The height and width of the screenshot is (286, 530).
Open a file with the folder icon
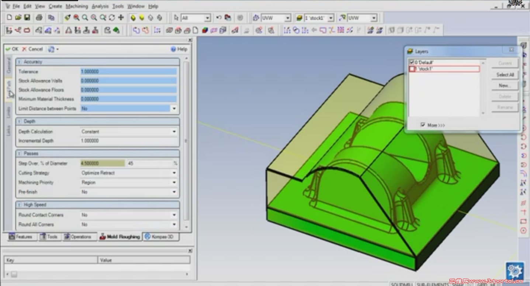[18, 18]
